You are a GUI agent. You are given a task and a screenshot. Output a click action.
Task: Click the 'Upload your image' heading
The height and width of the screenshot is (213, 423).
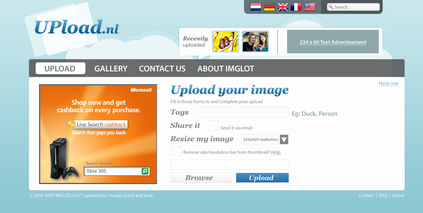230,90
